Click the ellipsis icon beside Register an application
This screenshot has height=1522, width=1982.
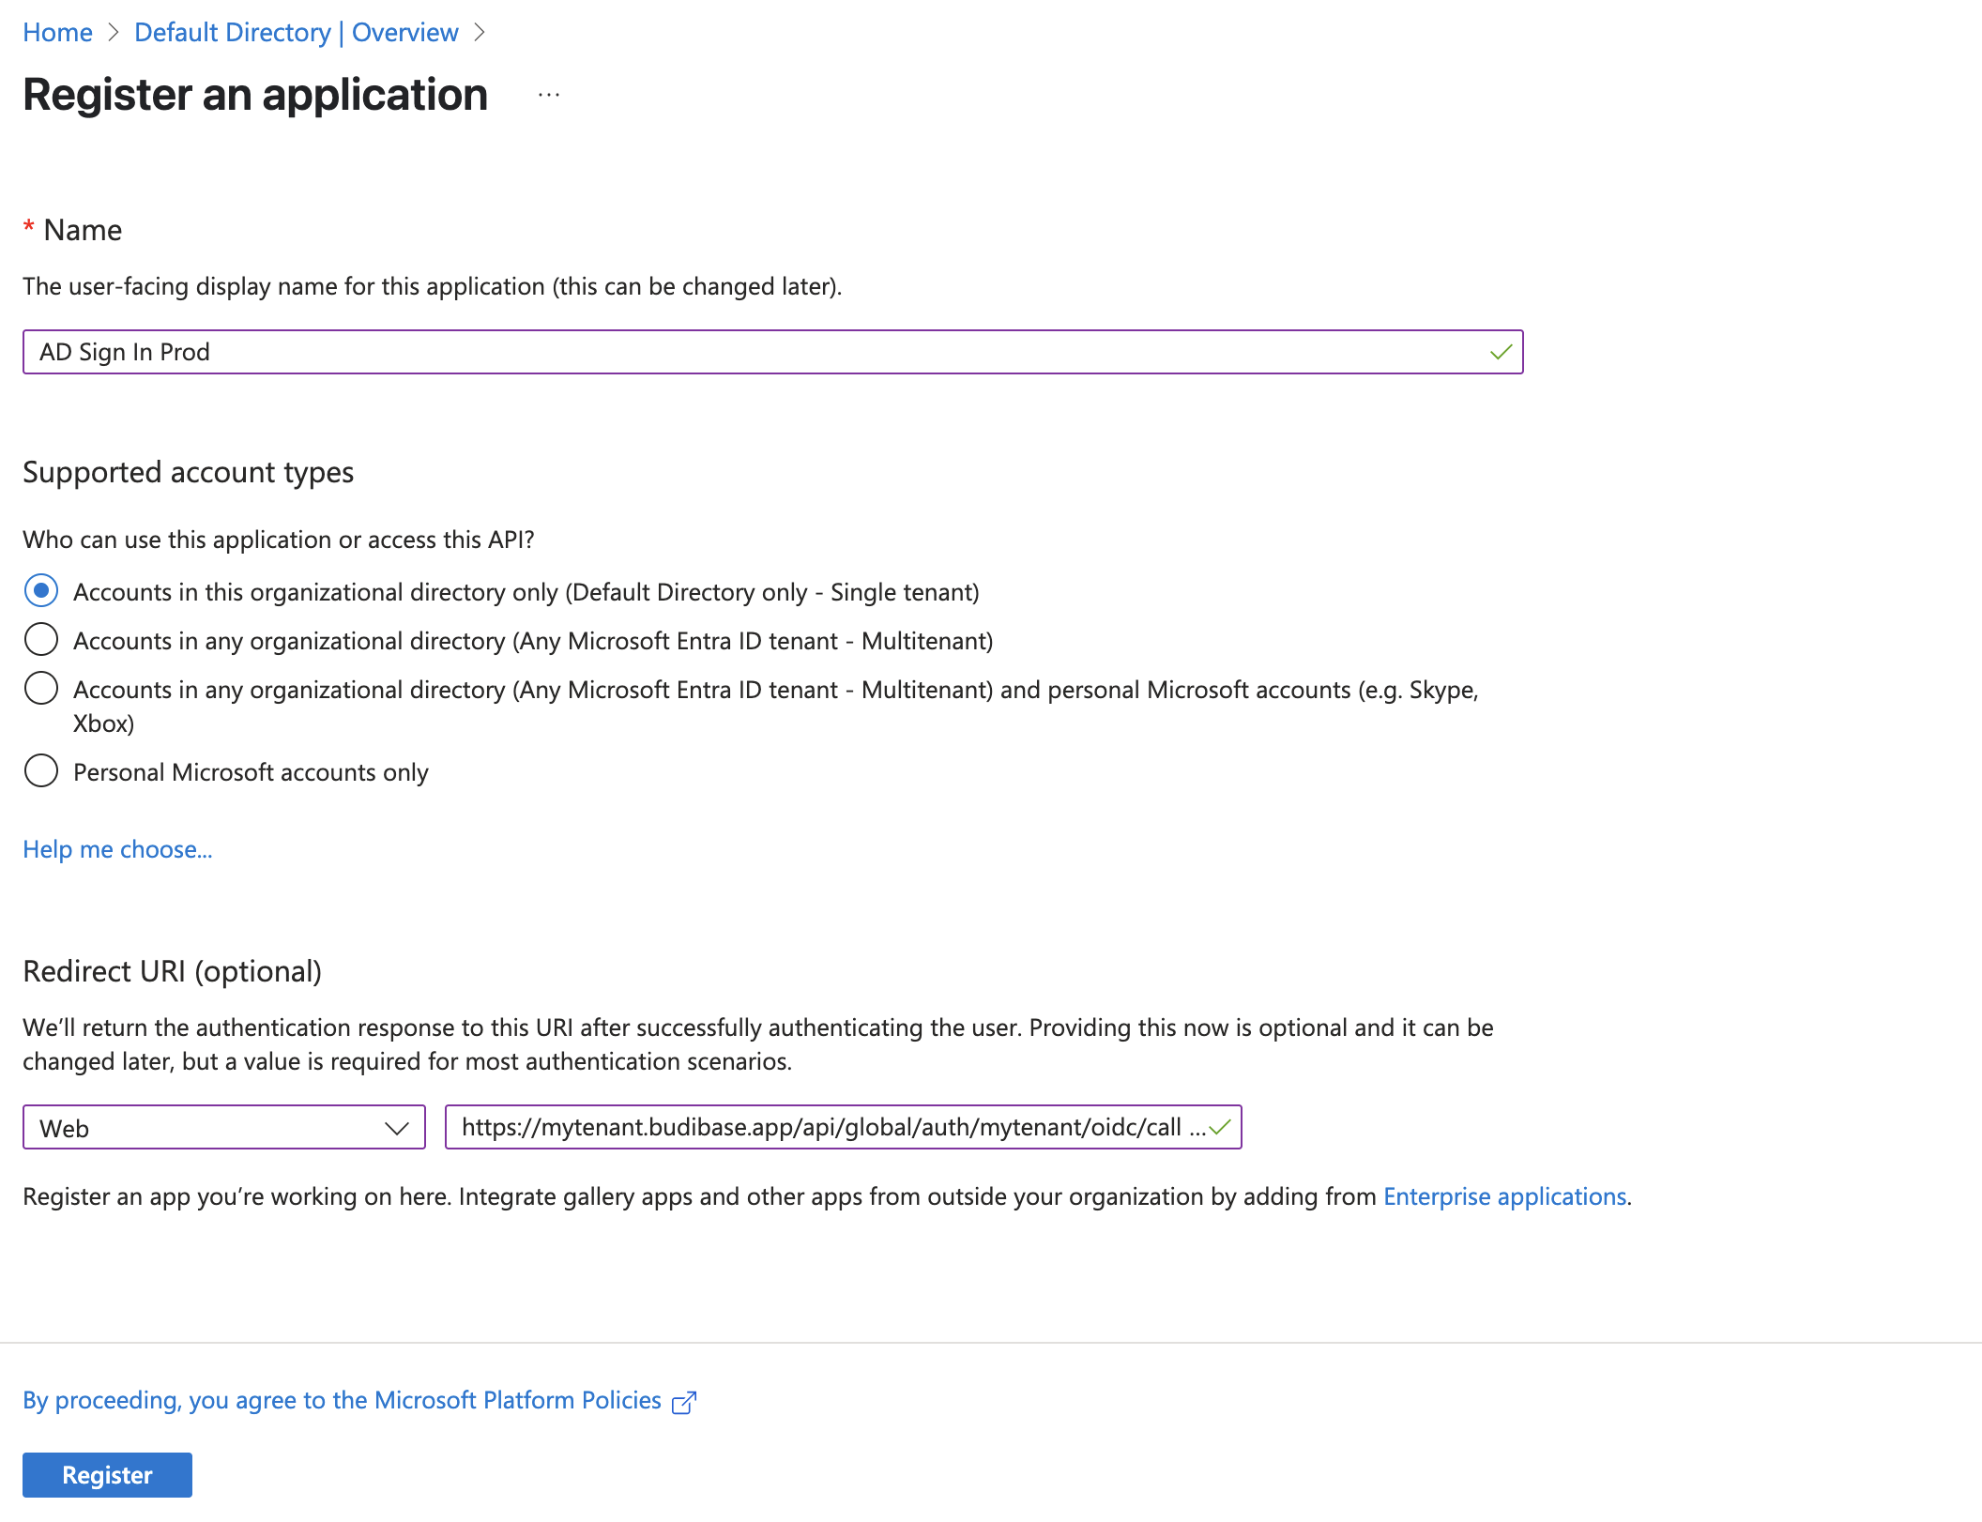(549, 95)
